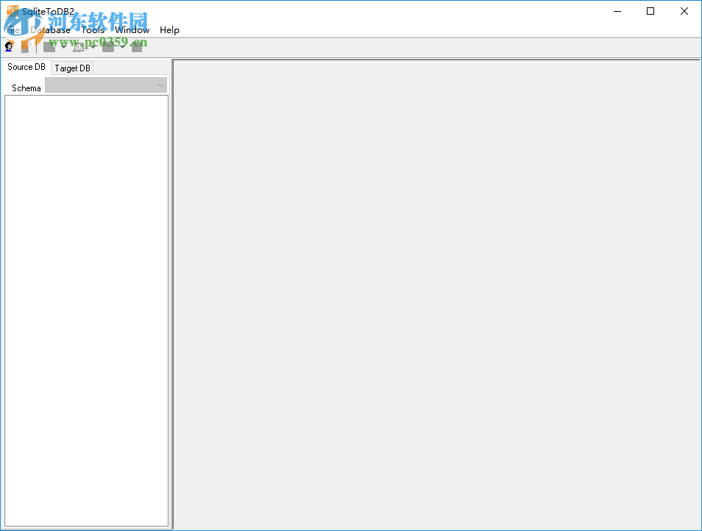The image size is (702, 531).
Task: Open the Tools menu
Action: [92, 30]
